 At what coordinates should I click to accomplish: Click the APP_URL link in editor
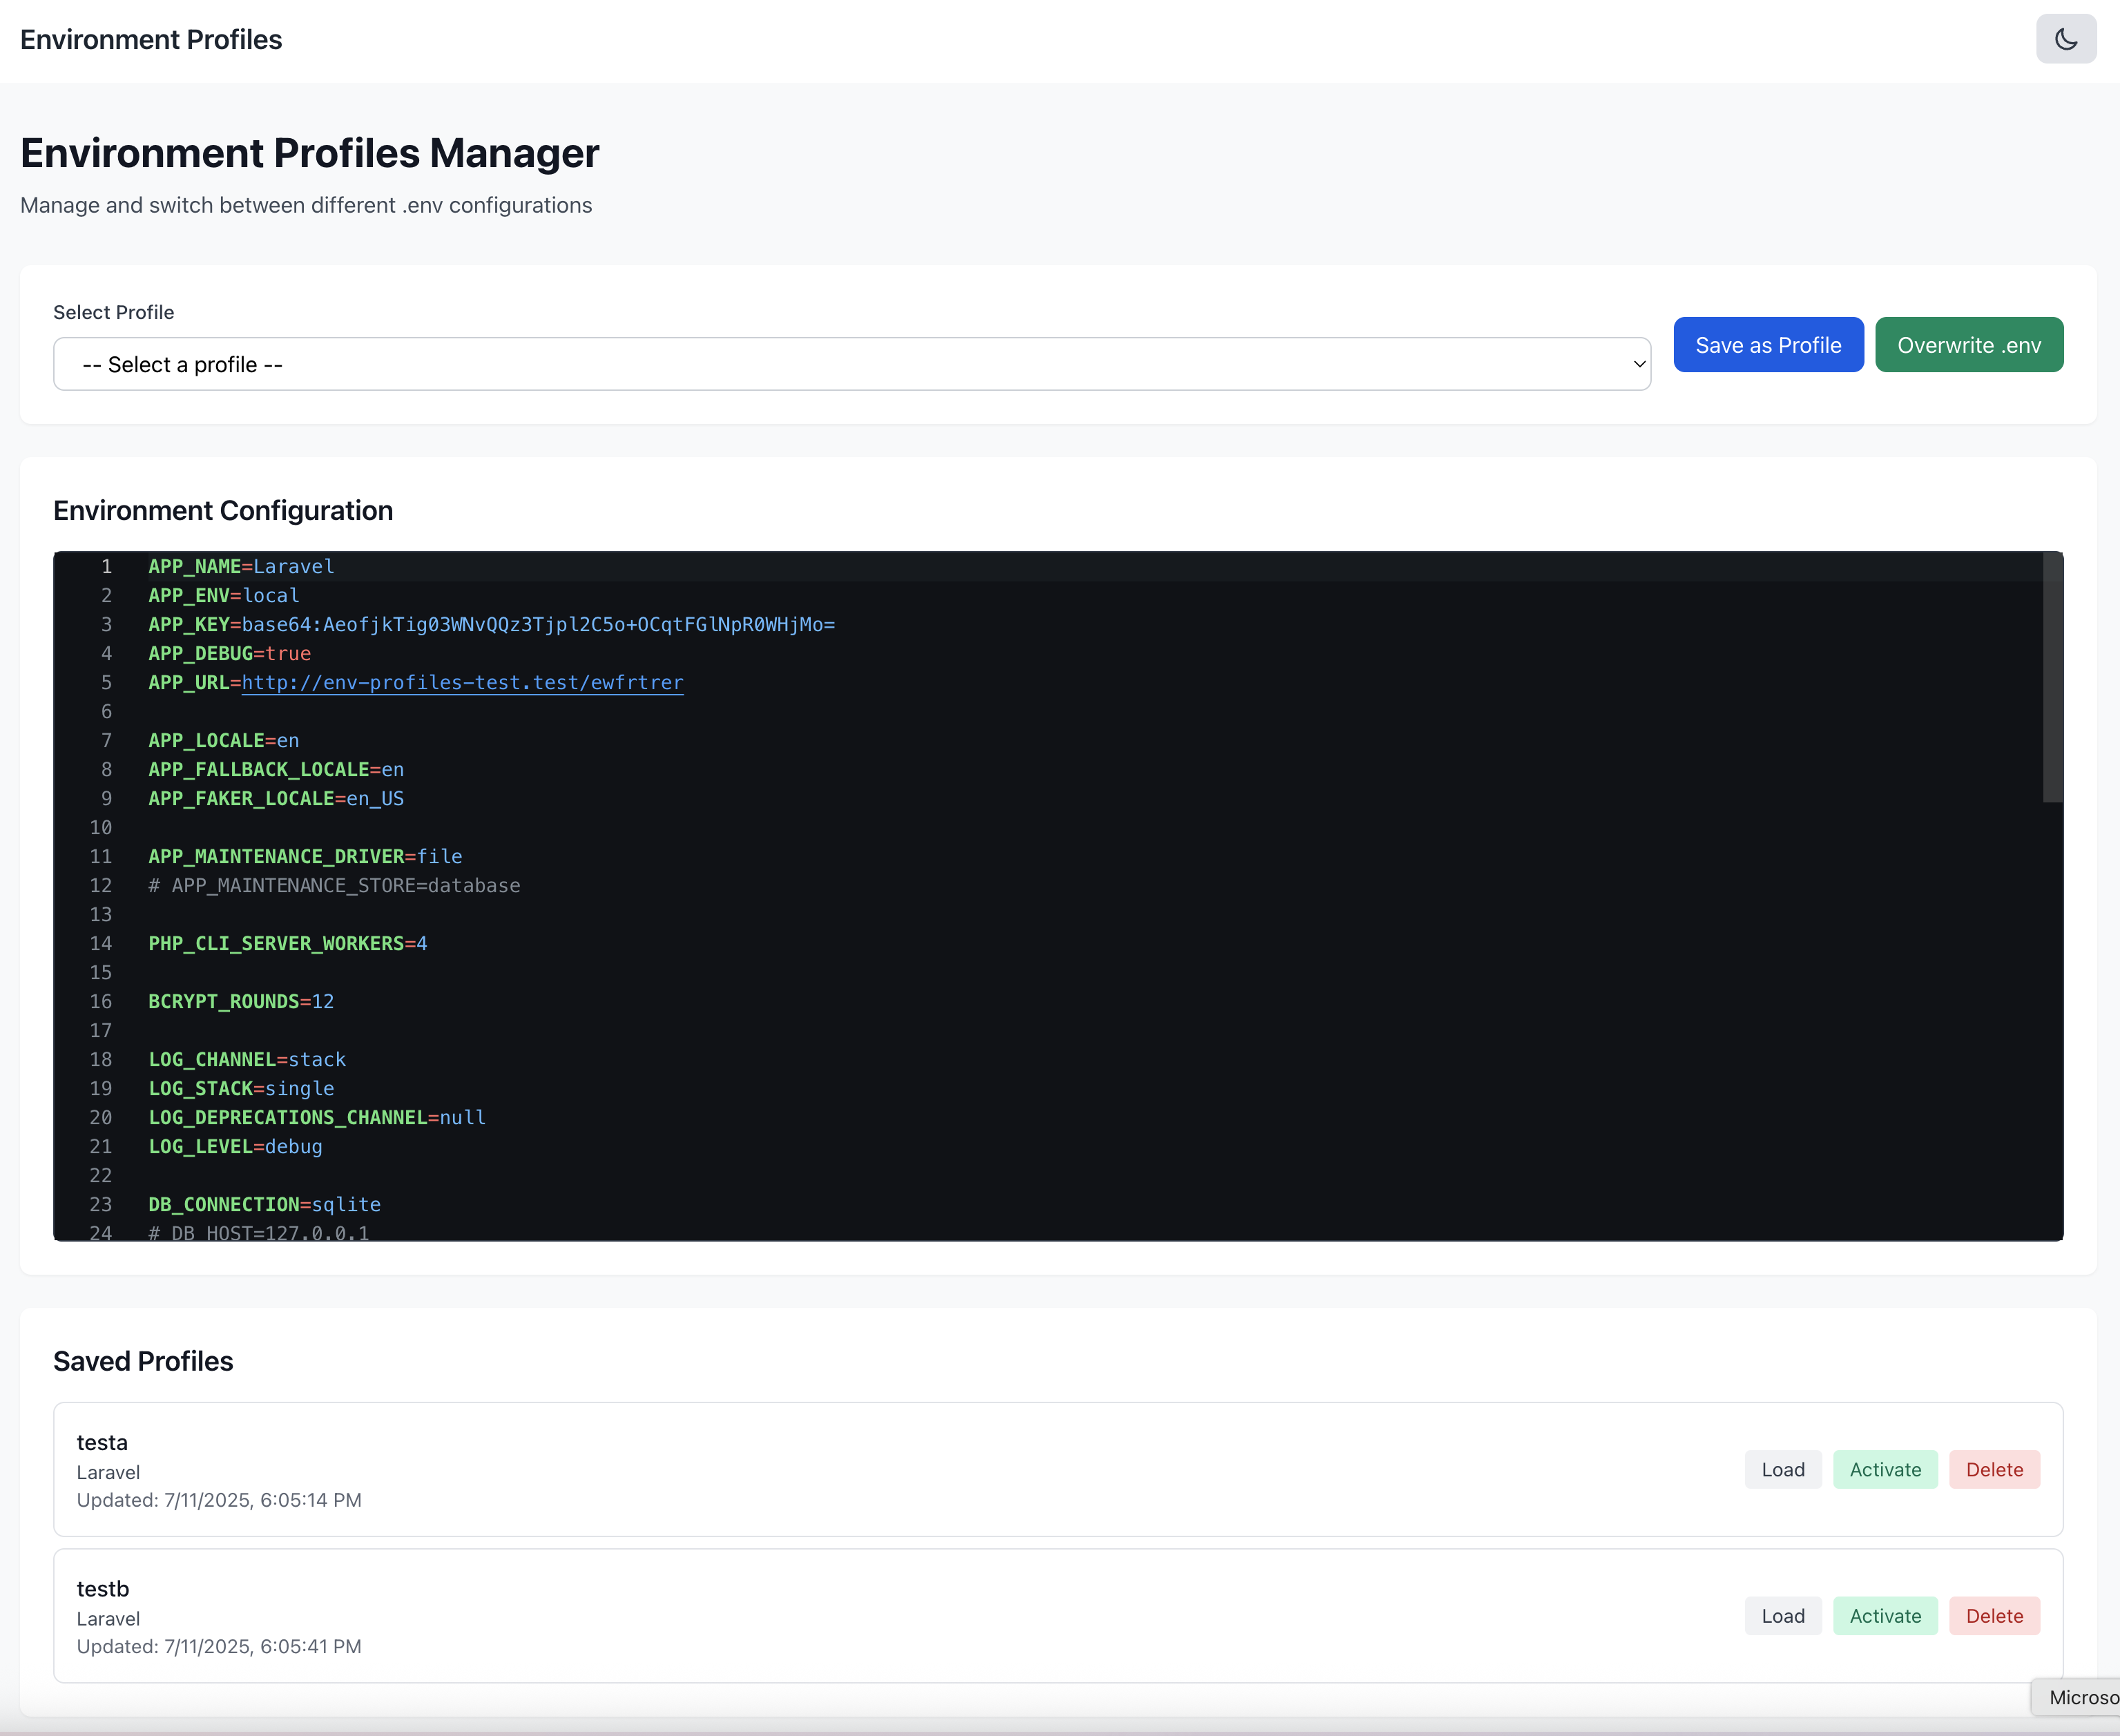(462, 682)
